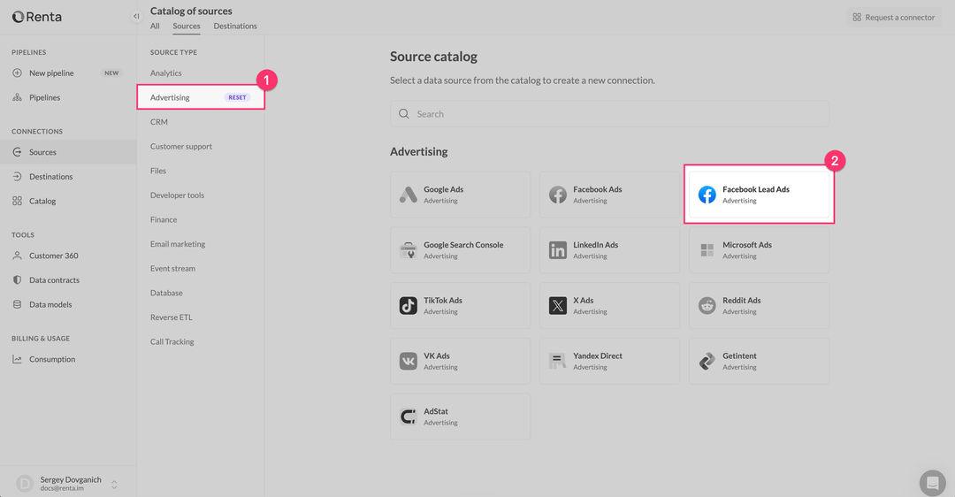The height and width of the screenshot is (497, 955).
Task: Click the Data contracts shield icon
Action: (17, 280)
